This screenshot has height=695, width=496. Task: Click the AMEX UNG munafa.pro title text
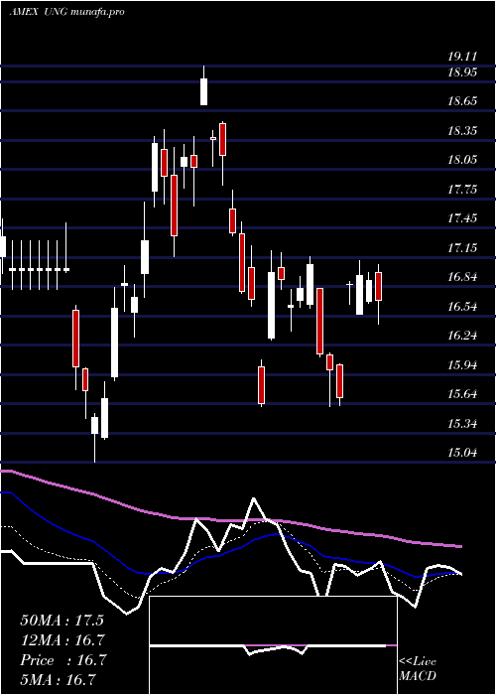tap(66, 12)
